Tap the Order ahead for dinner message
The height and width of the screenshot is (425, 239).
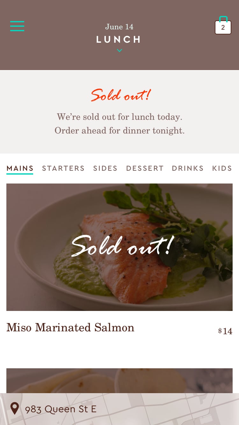coord(119,131)
